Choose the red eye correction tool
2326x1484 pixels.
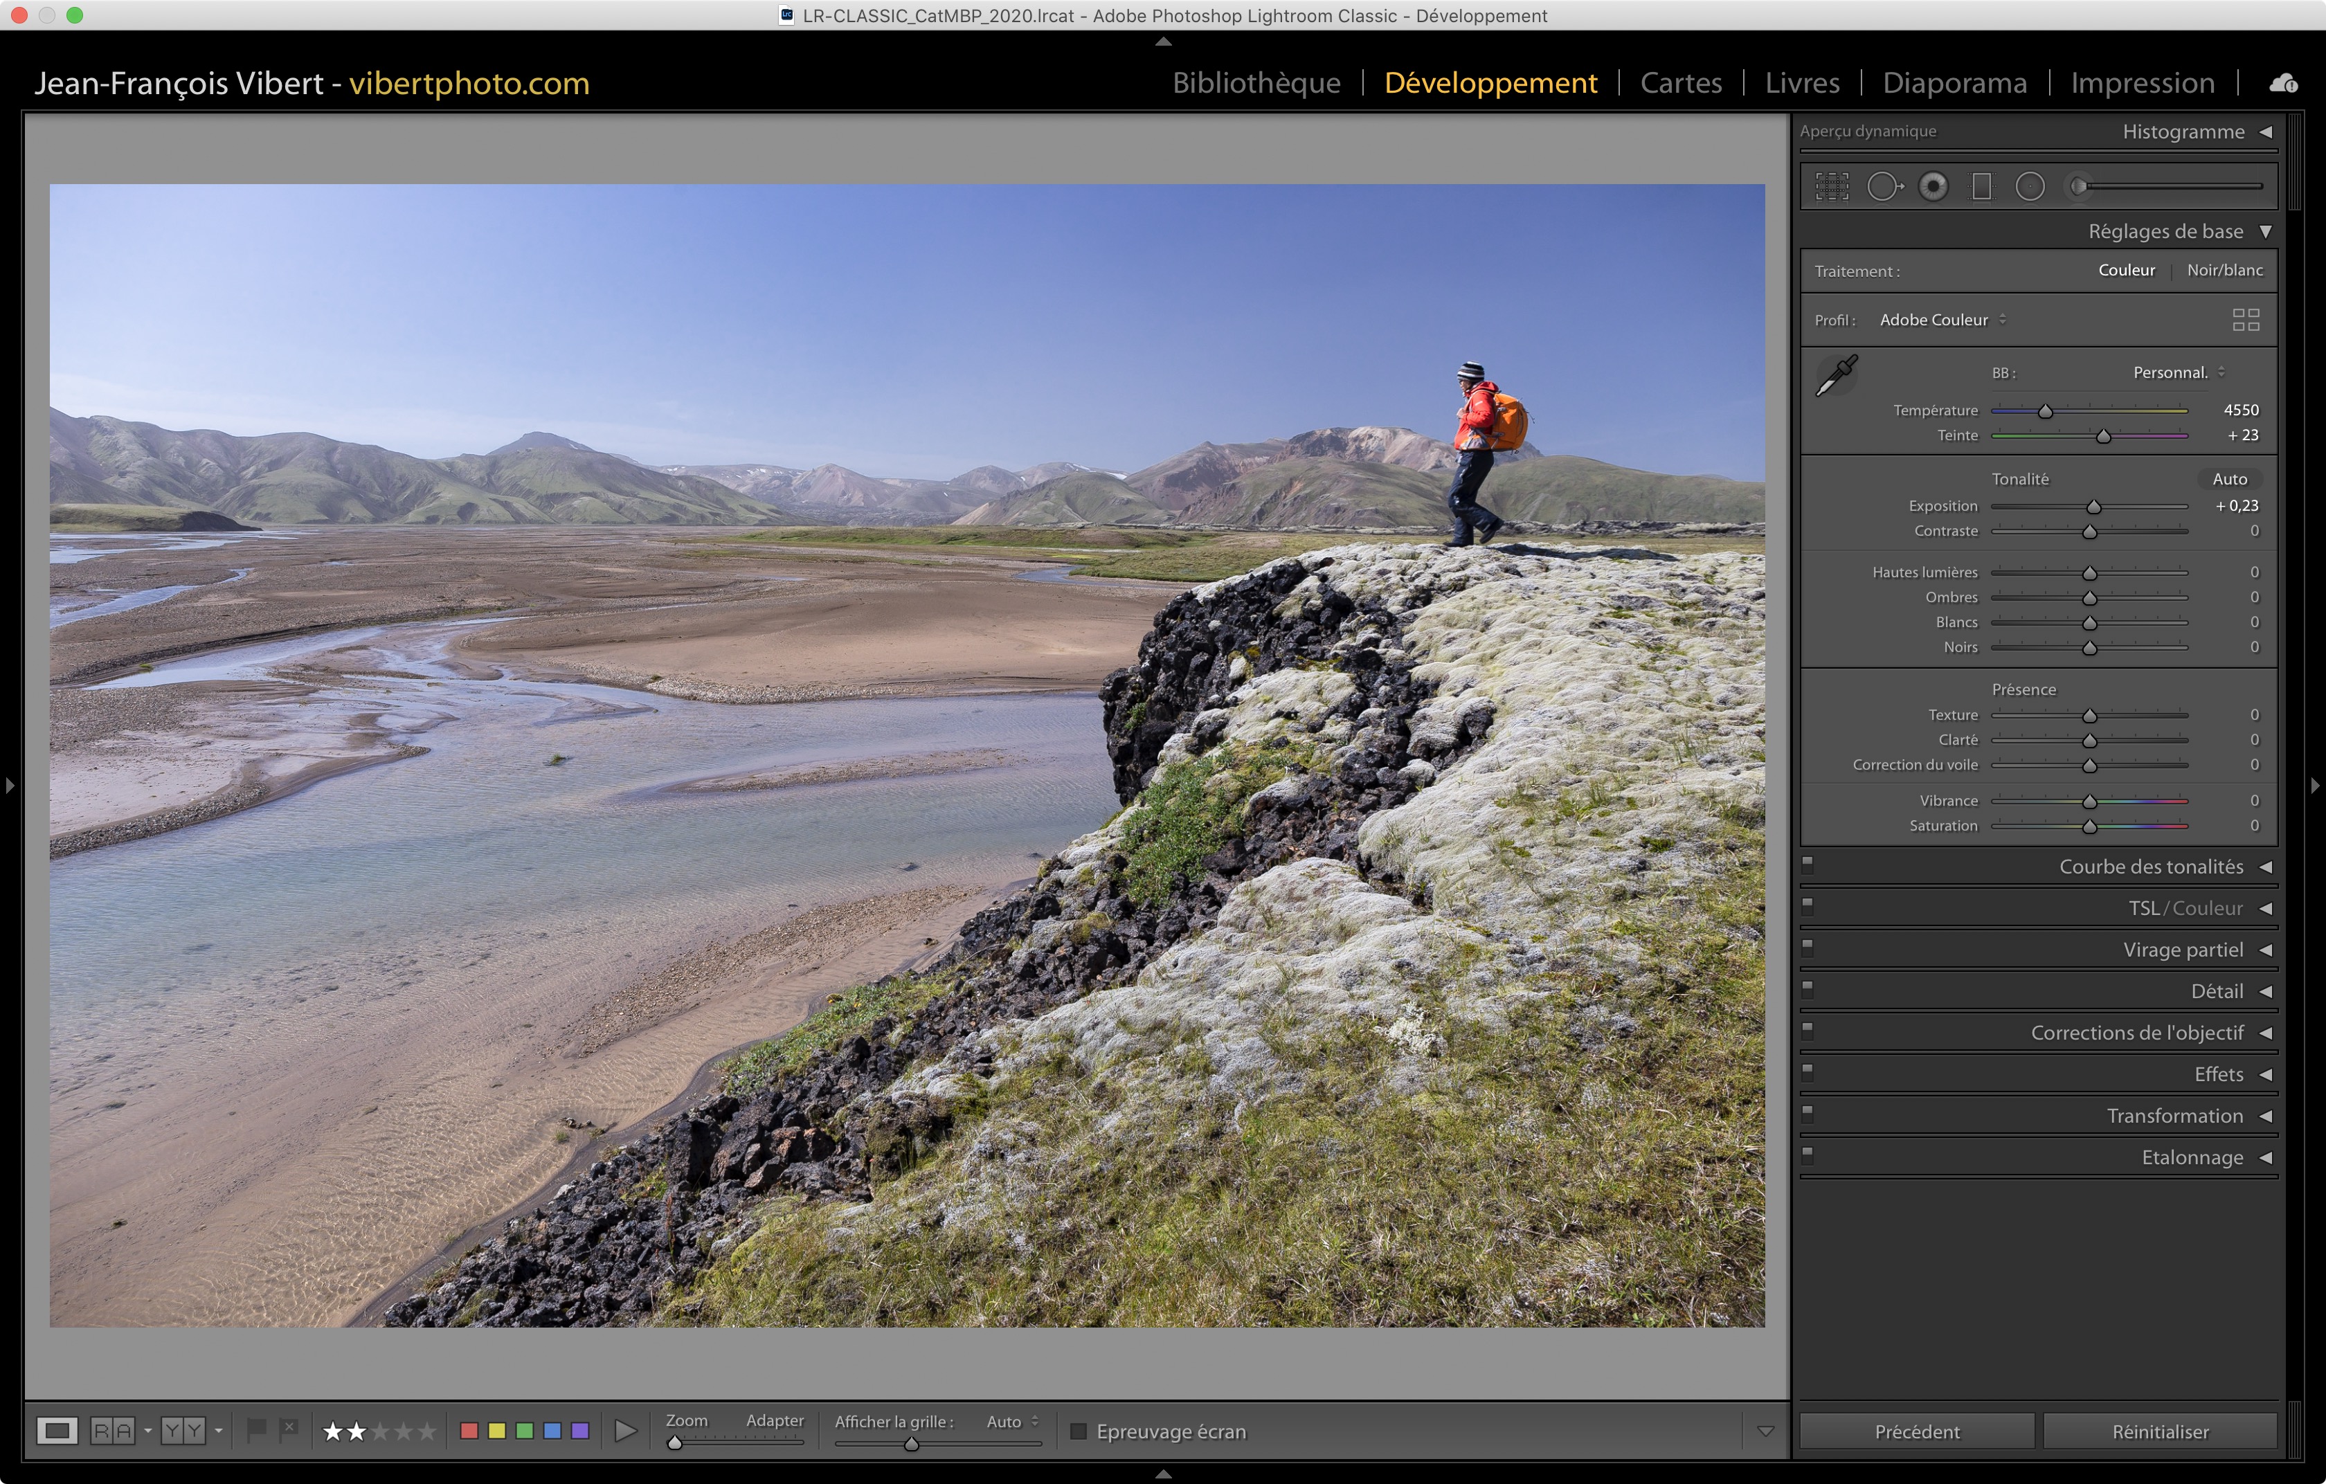(1933, 186)
